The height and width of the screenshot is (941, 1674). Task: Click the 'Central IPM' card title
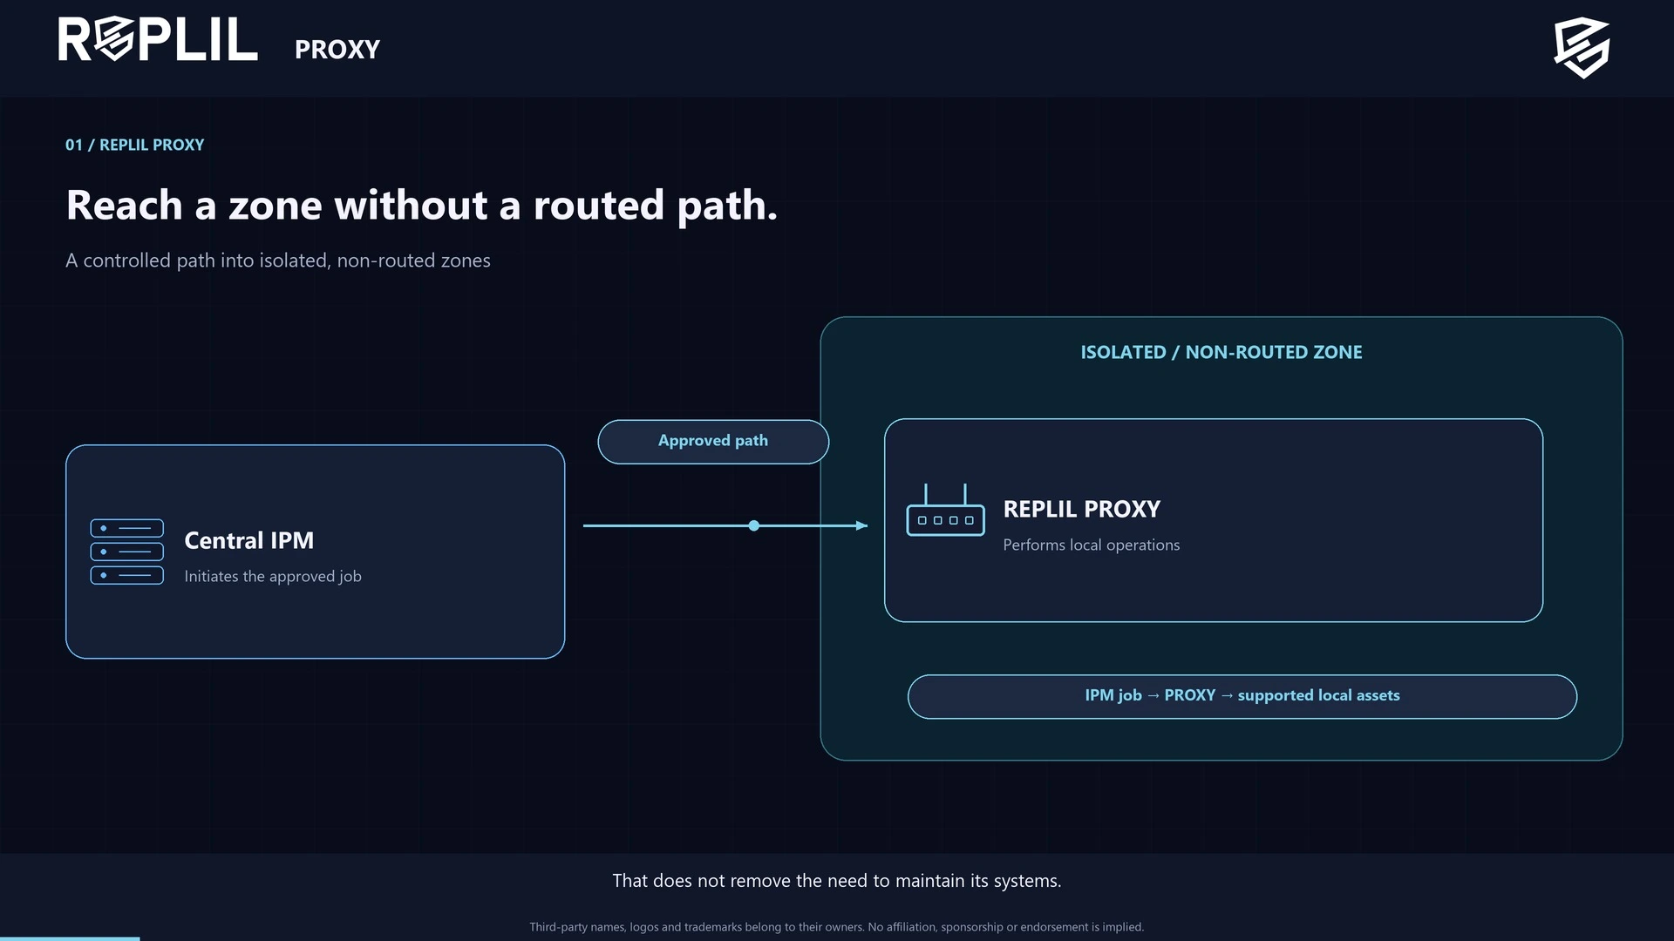(x=249, y=540)
